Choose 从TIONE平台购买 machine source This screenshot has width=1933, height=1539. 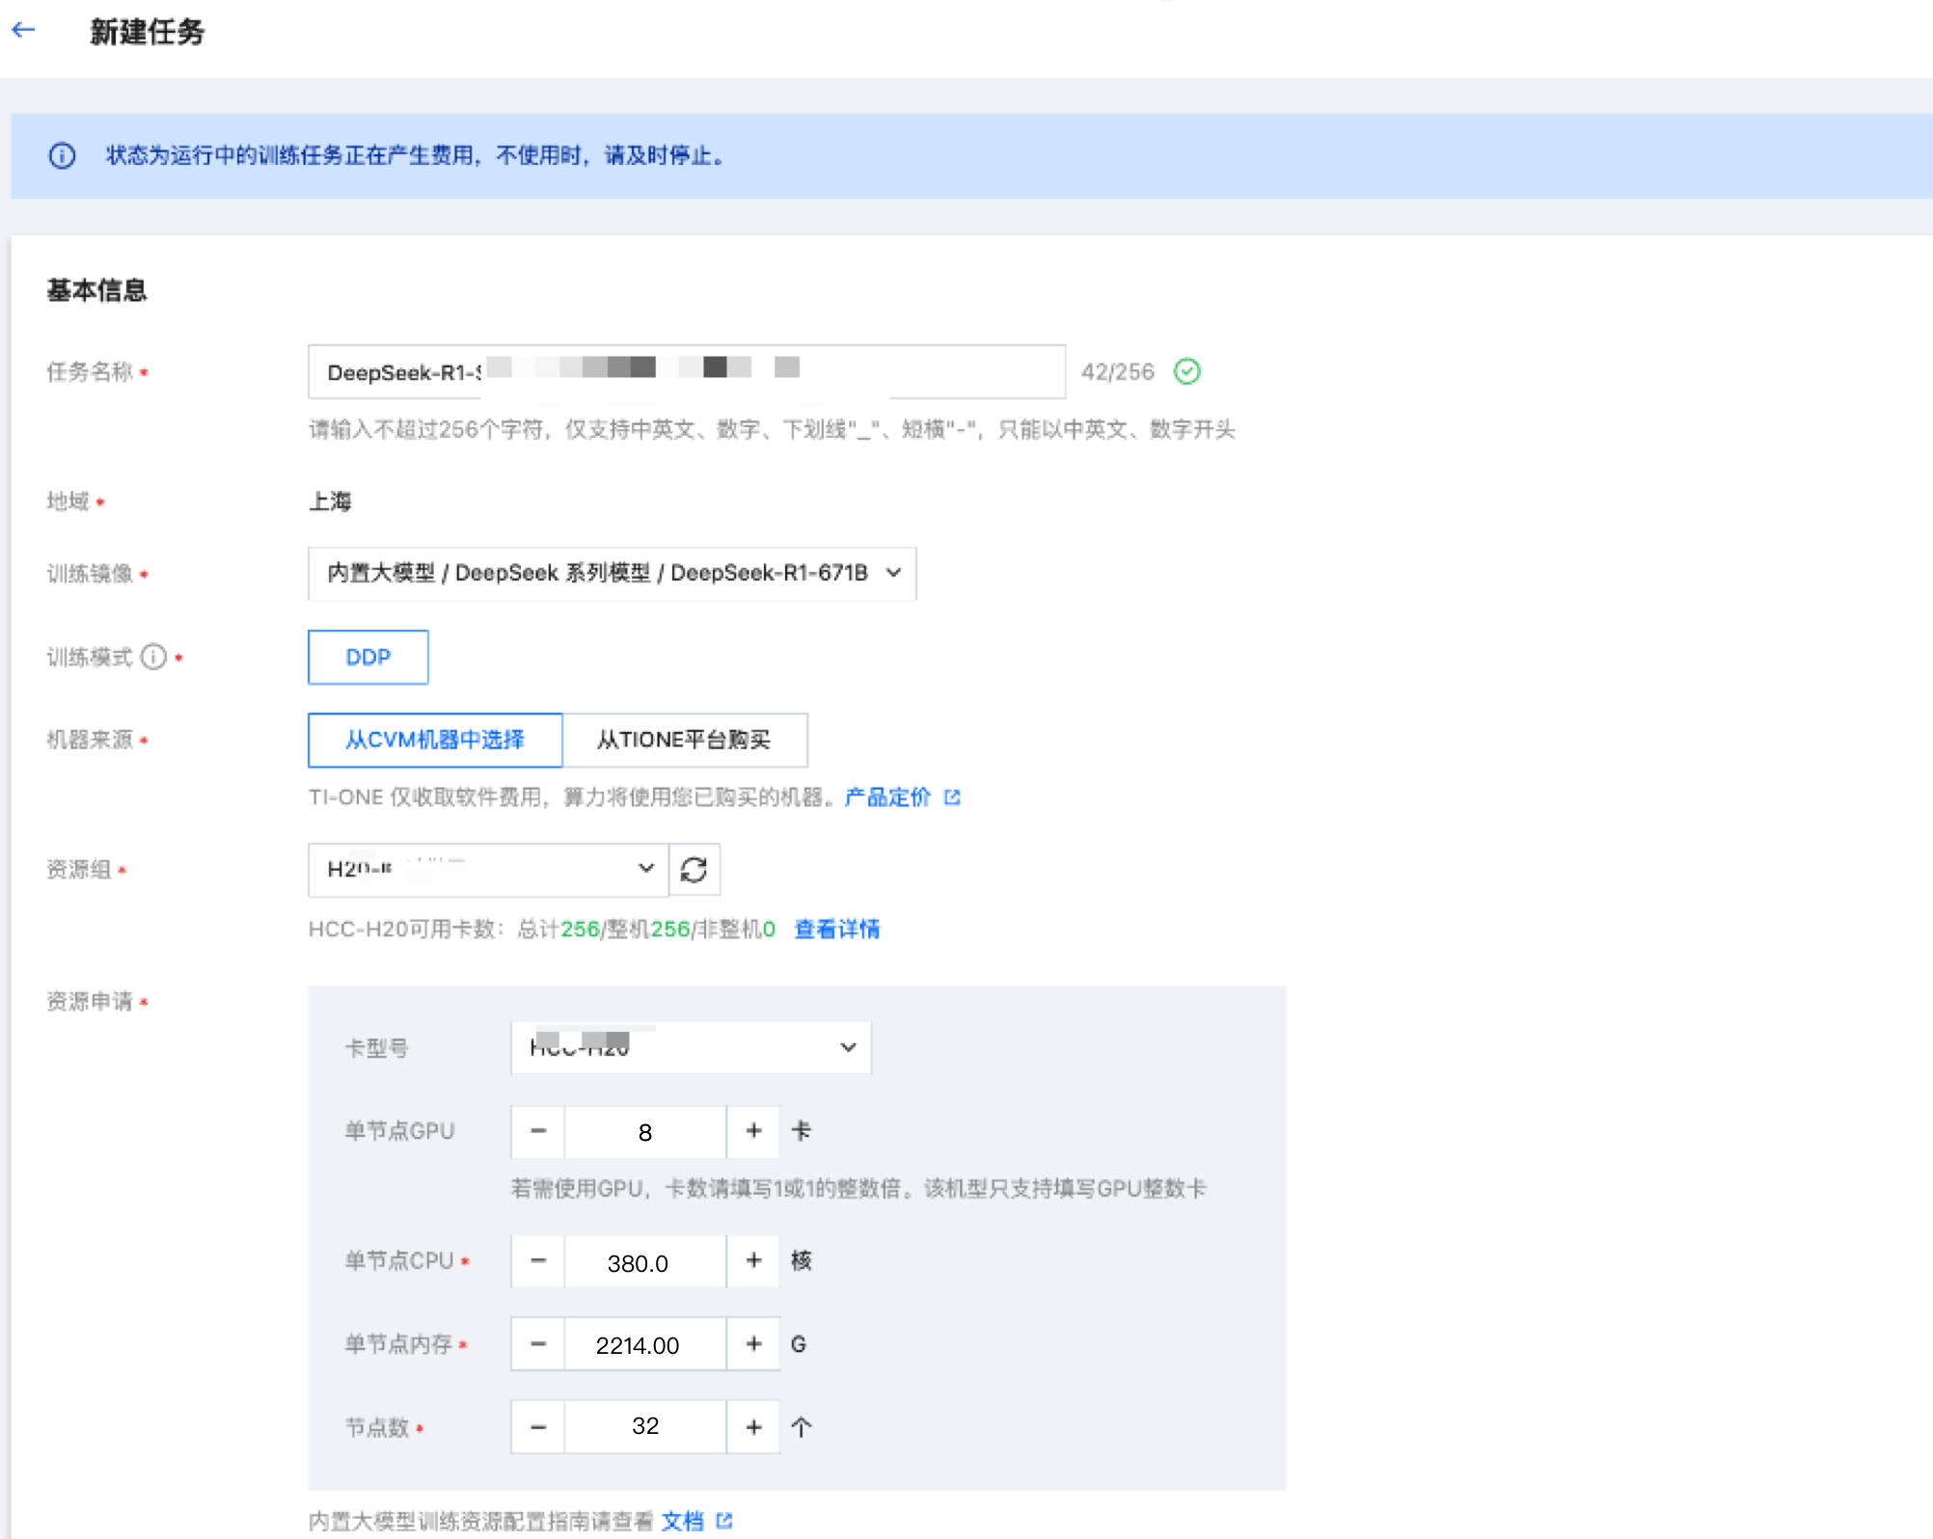pyautogui.click(x=684, y=740)
